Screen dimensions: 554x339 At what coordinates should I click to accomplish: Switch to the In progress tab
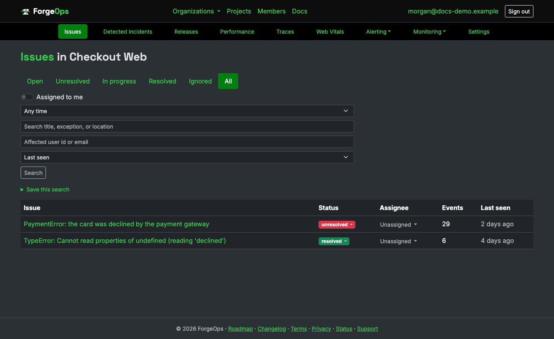pos(119,81)
